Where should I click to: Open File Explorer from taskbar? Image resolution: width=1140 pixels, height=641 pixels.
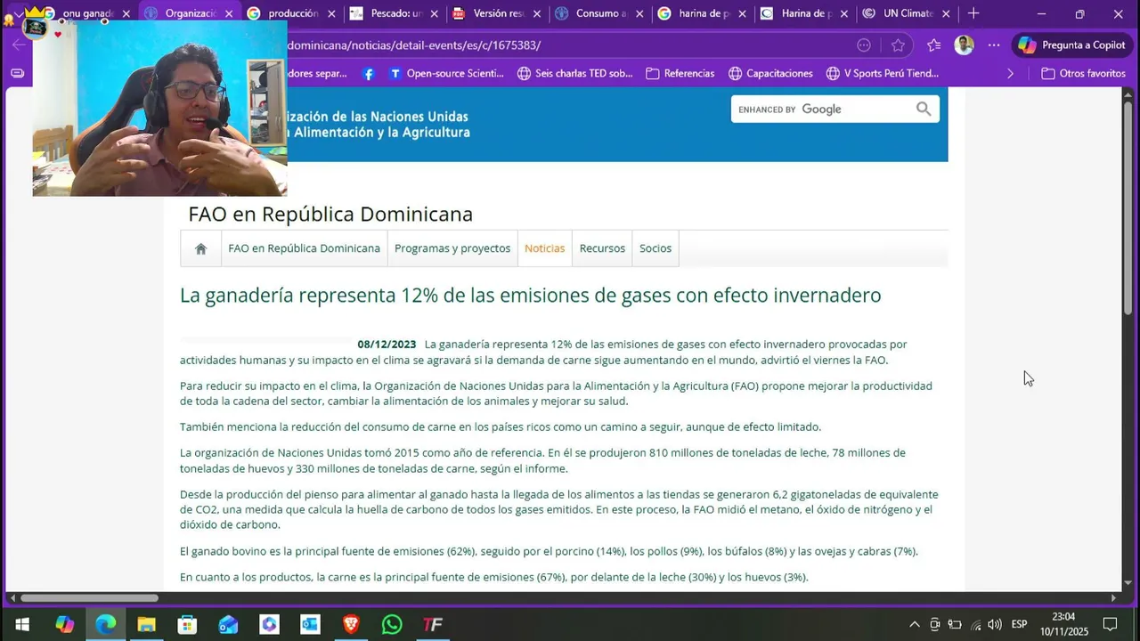tap(146, 624)
